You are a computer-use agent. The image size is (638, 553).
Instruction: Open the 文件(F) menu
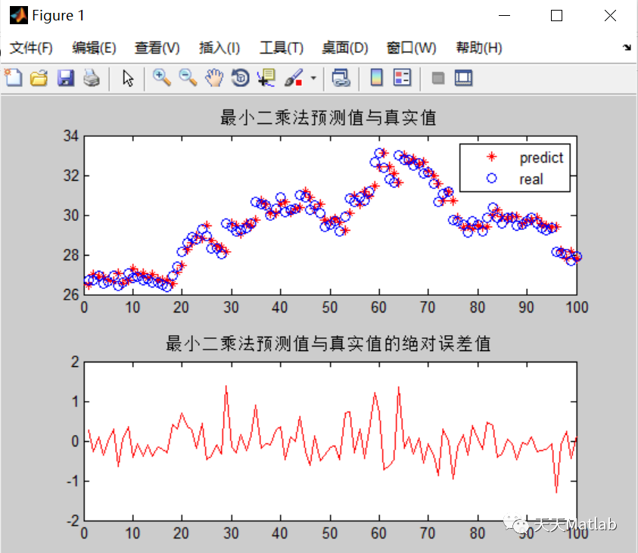pos(31,48)
